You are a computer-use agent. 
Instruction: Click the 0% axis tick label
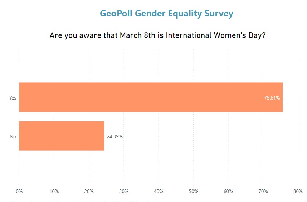click(19, 192)
